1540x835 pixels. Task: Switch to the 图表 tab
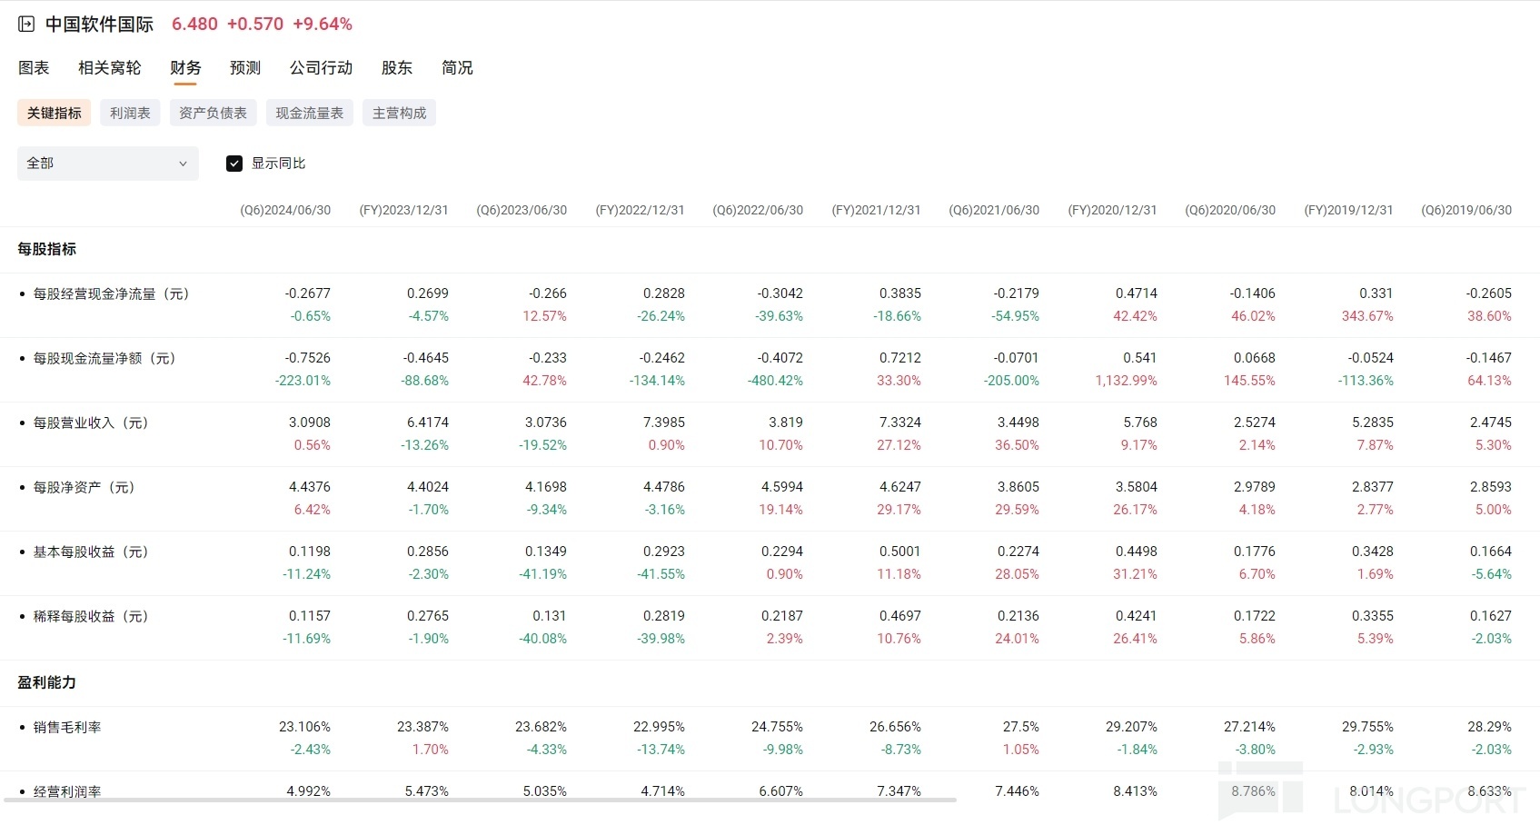(34, 68)
